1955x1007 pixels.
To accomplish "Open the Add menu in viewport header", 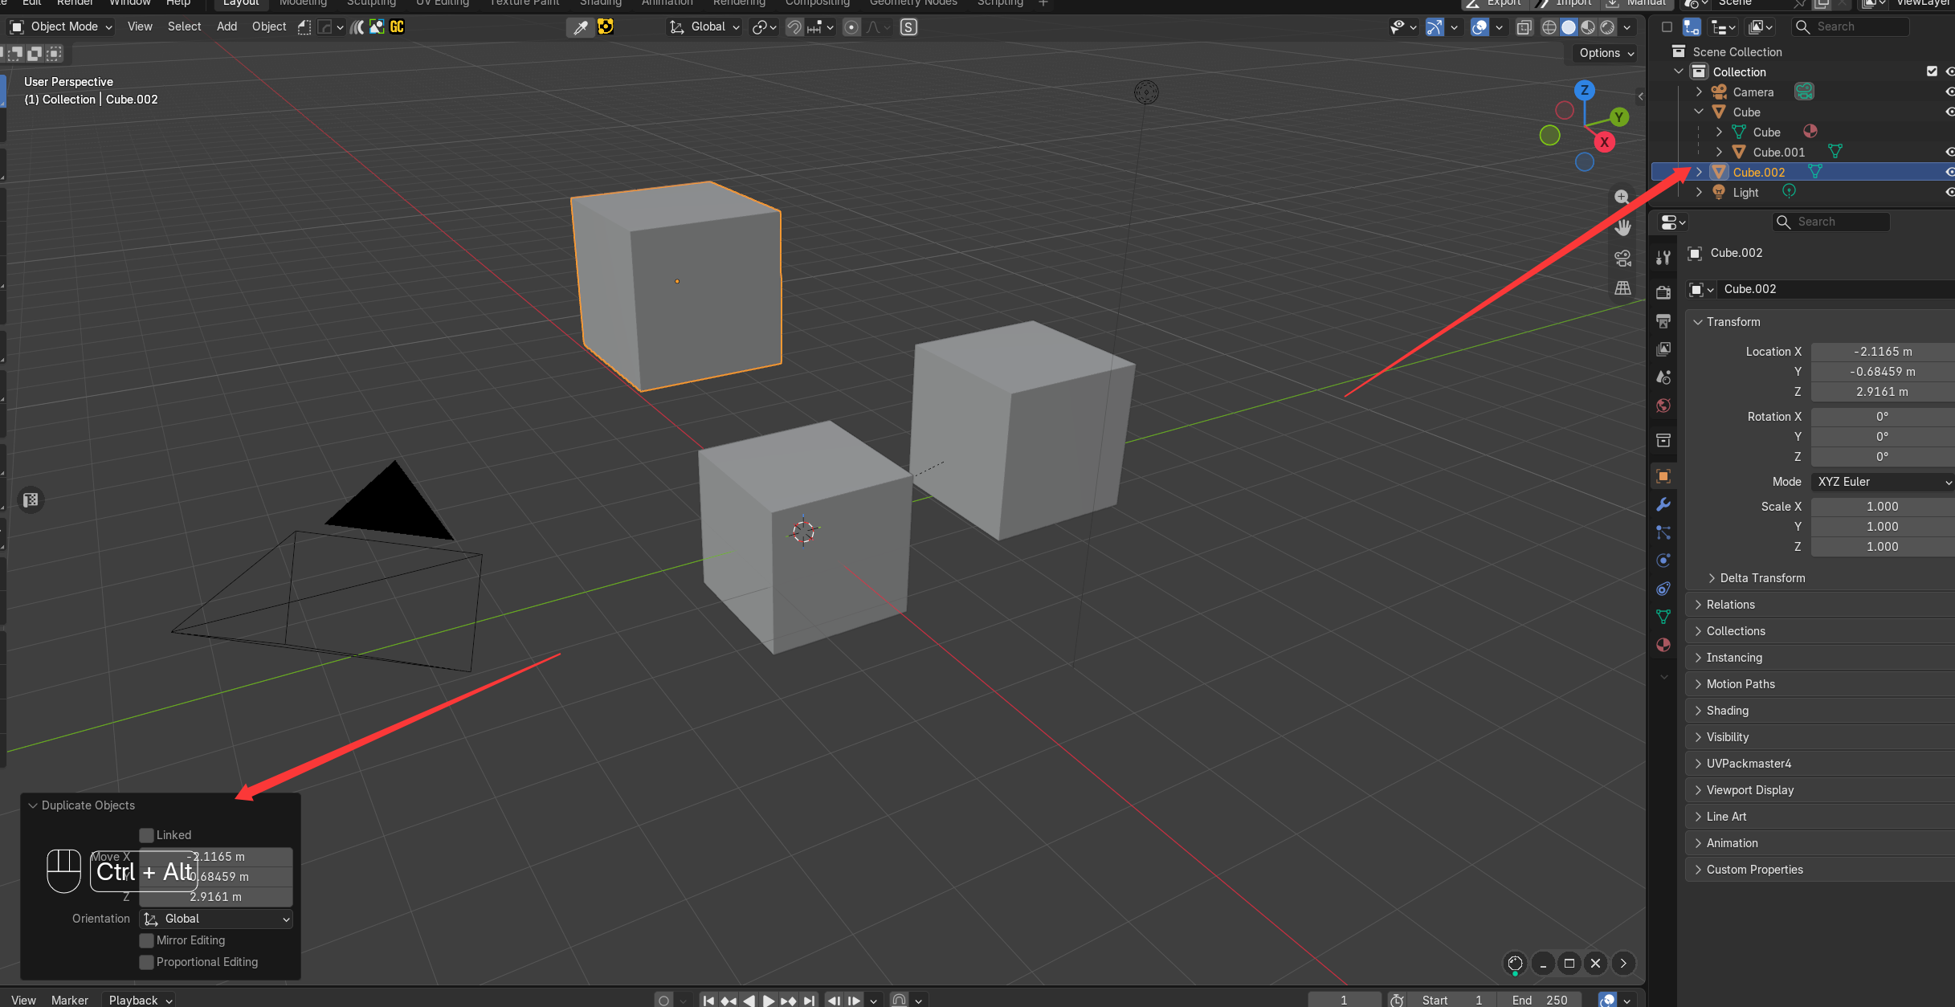I will (227, 26).
